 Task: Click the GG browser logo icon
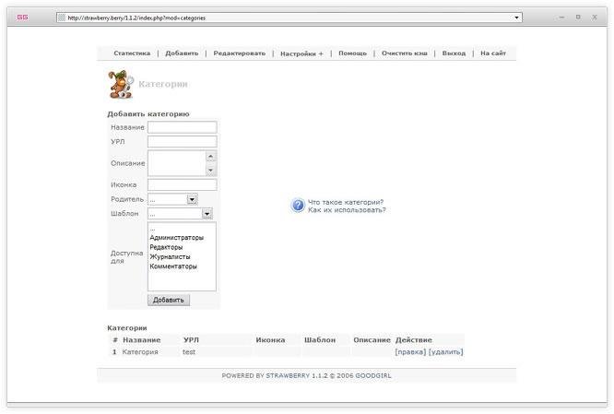[22, 18]
